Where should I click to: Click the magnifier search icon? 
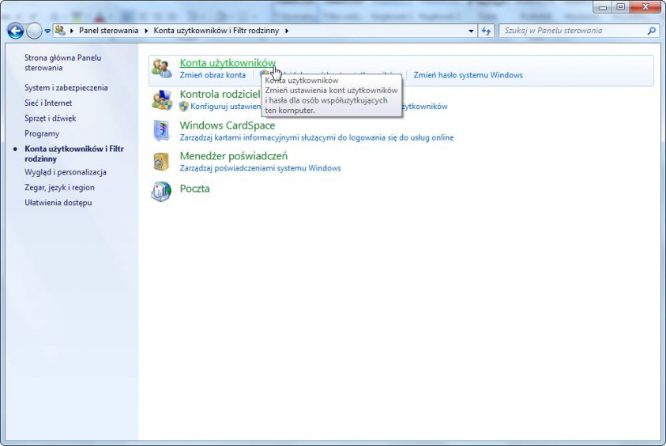point(651,31)
